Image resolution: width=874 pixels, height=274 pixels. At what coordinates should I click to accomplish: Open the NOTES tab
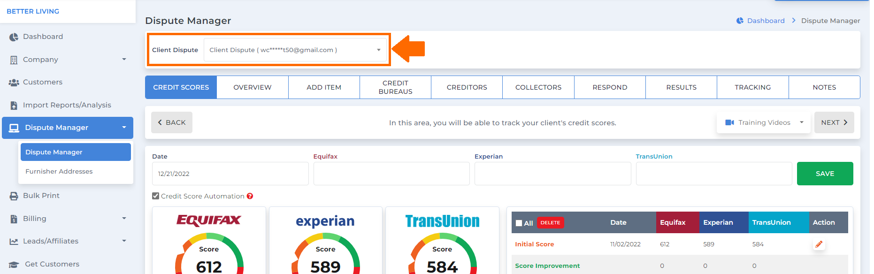(824, 87)
